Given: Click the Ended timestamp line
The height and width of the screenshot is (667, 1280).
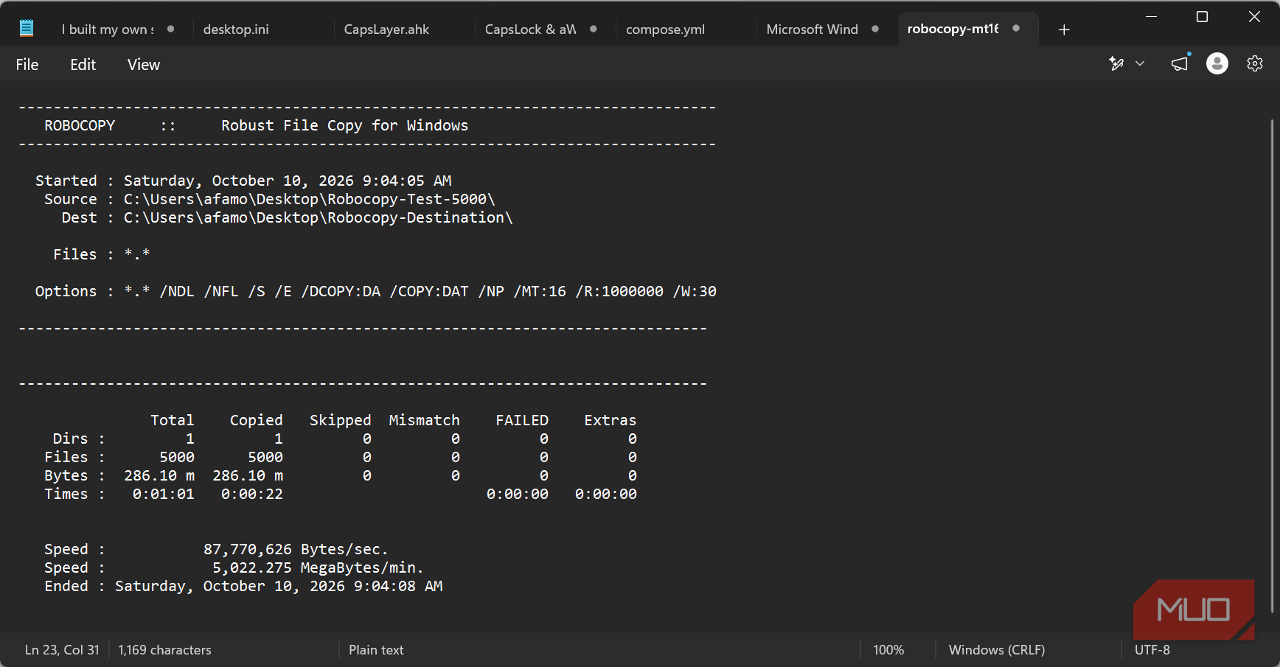Looking at the screenshot, I should [x=243, y=586].
